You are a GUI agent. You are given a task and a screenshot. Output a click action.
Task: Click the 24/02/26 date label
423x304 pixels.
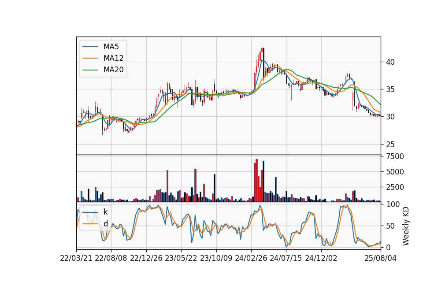pos(251,258)
